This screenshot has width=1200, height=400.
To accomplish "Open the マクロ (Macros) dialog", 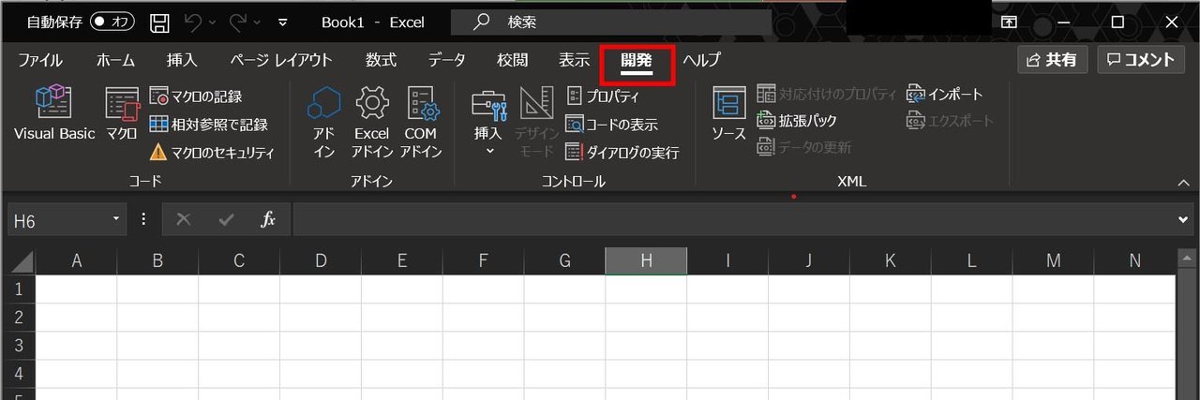I will click(x=122, y=114).
